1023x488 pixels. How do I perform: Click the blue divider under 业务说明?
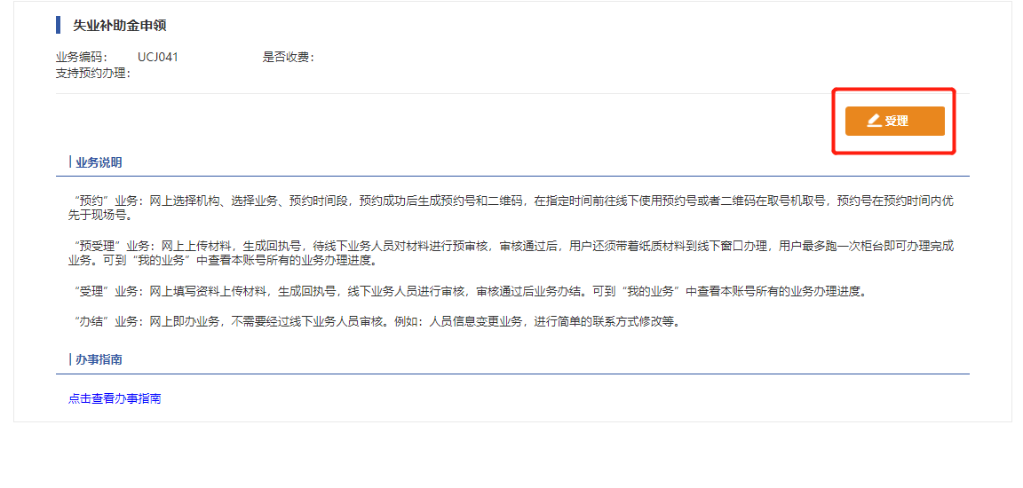[x=512, y=177]
